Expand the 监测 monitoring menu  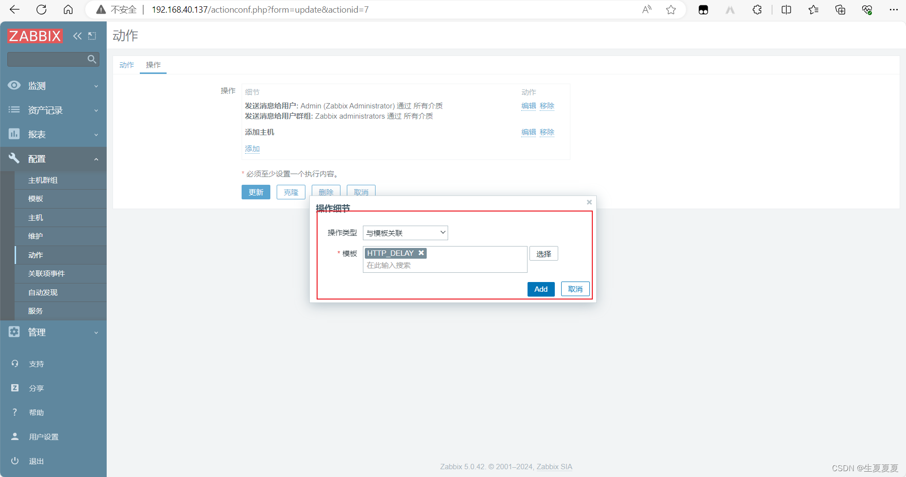(53, 86)
